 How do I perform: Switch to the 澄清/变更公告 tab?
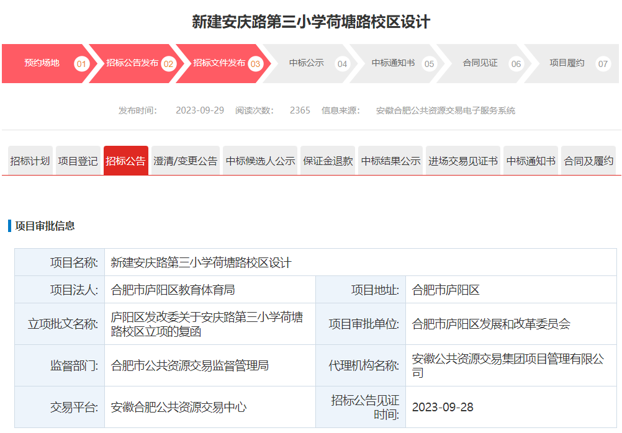pos(185,161)
